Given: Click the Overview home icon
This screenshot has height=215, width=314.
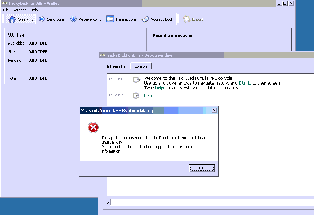Looking at the screenshot, I should [x=12, y=19].
